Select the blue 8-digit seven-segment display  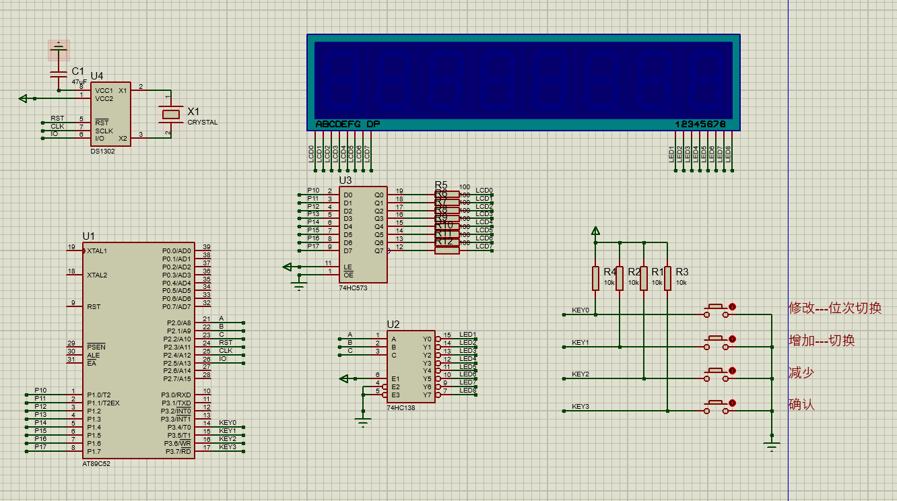[x=523, y=82]
